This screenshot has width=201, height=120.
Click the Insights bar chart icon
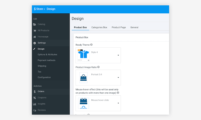35,104
